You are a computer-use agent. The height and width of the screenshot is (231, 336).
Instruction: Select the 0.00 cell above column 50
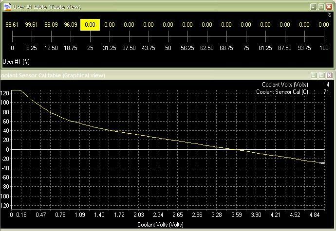pos(168,25)
